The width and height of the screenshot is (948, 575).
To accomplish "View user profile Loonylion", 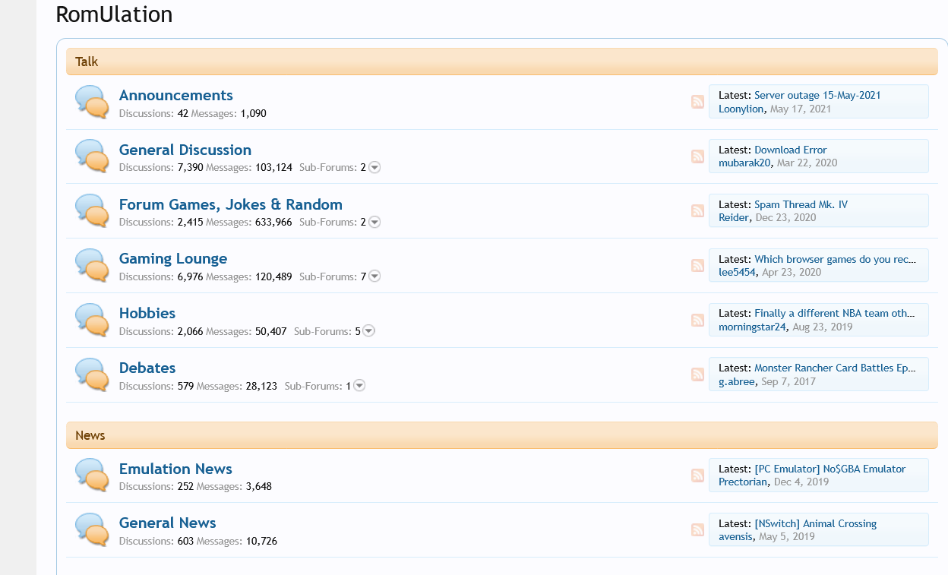I will point(741,109).
